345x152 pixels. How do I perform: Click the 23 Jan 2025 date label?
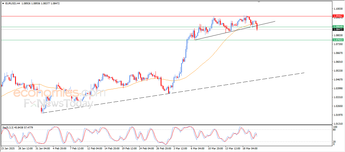7,148
